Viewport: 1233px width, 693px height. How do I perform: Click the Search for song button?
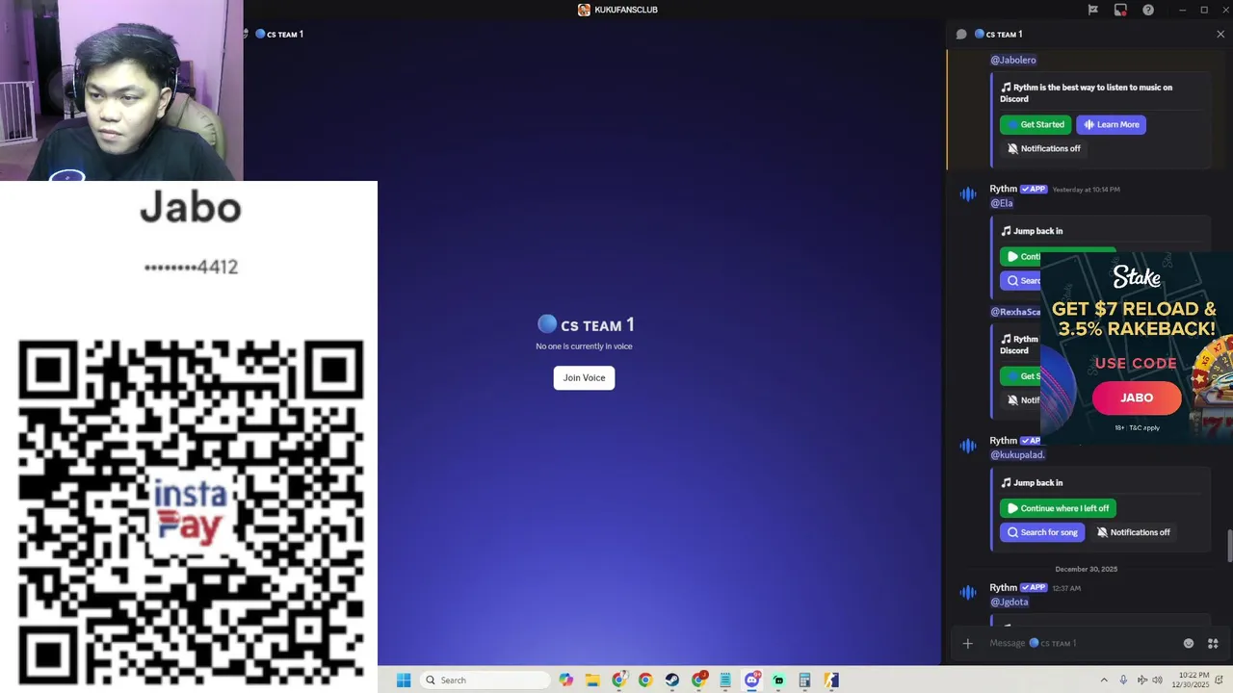[1042, 532]
